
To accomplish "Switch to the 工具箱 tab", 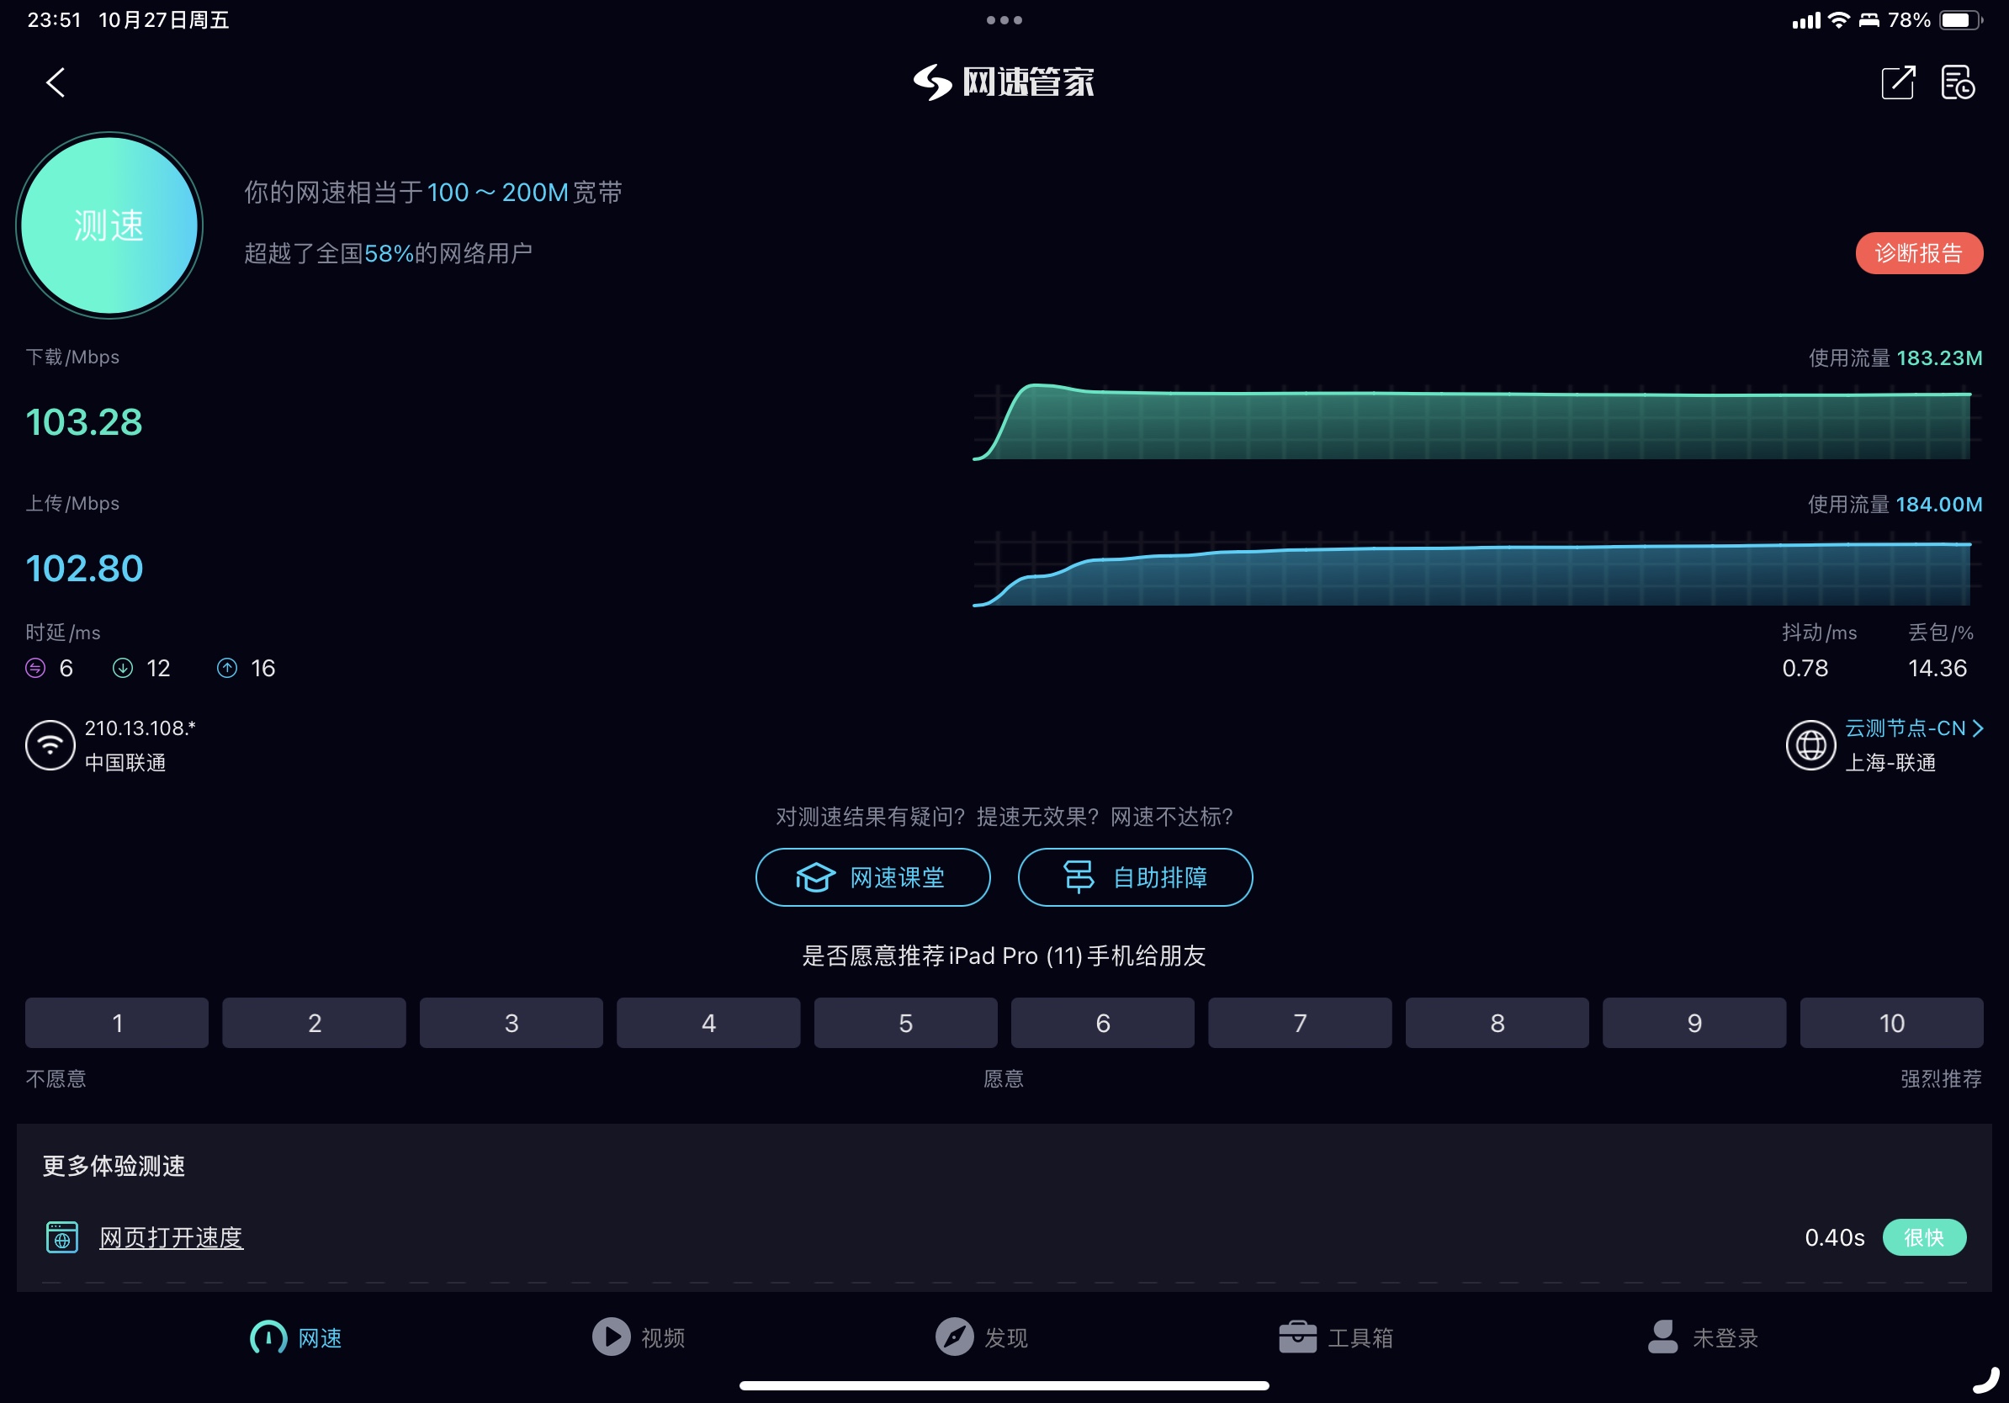I will coord(1336,1337).
